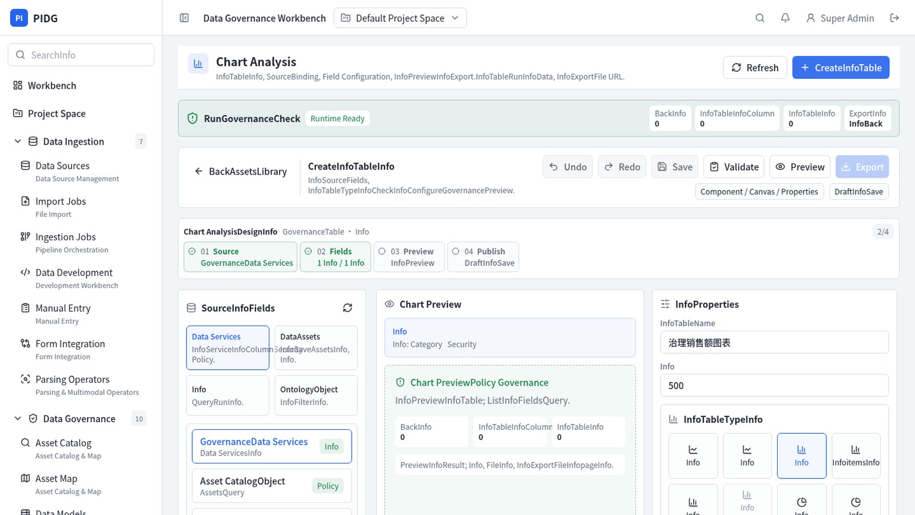This screenshot has height=515, width=915.
Task: Edit the Info field containing 500
Action: 774,385
